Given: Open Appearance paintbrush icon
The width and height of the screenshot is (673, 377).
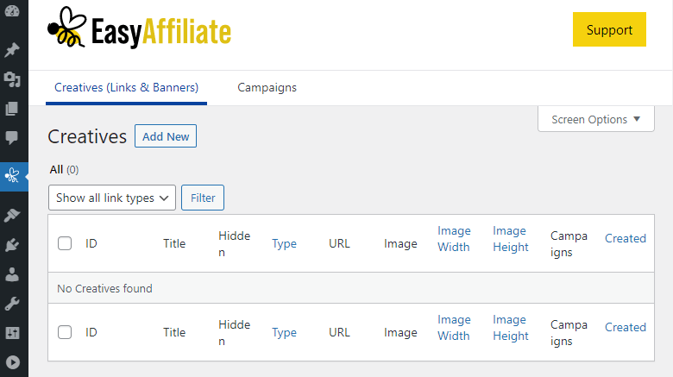Looking at the screenshot, I should point(12,215).
